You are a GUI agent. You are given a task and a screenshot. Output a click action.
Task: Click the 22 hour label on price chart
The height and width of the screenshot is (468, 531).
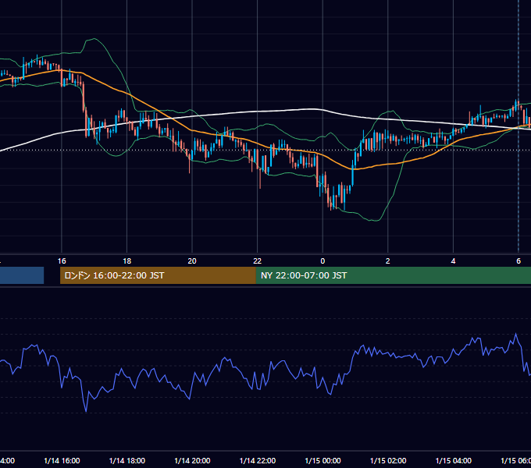click(x=258, y=261)
